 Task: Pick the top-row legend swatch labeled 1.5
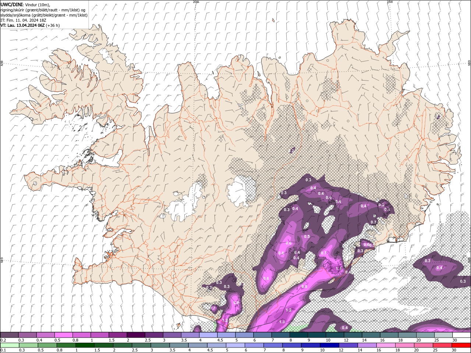pos(117,335)
